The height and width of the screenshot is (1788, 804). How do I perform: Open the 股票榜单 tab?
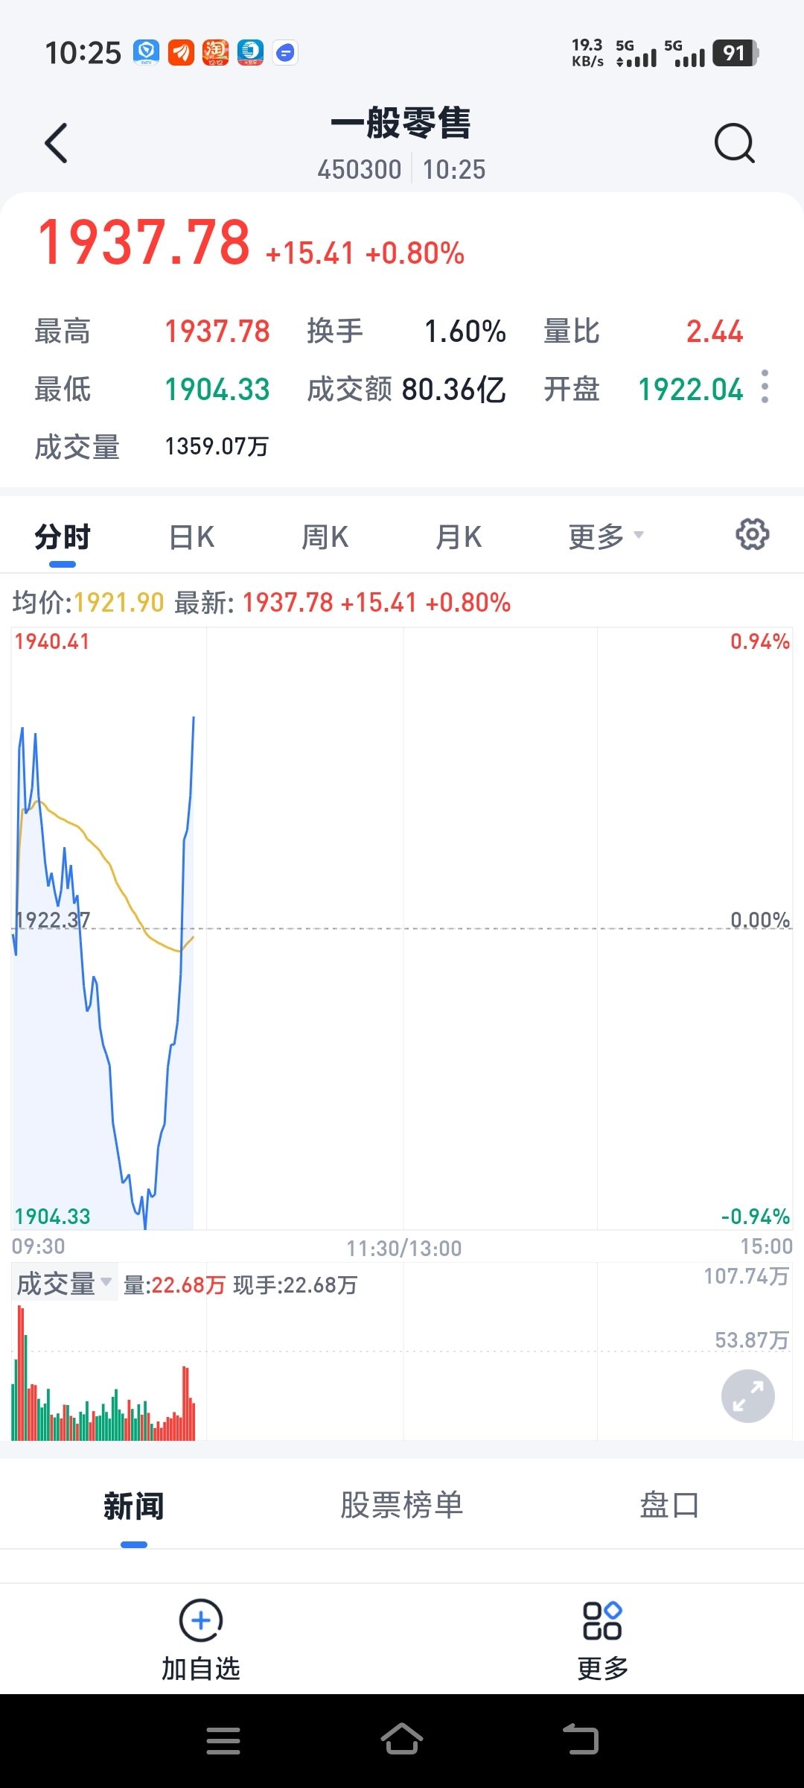click(402, 1505)
